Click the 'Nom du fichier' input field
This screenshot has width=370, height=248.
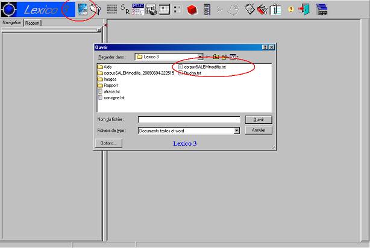tap(189, 120)
